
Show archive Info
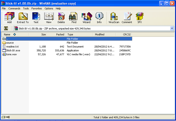click(x=99, y=18)
